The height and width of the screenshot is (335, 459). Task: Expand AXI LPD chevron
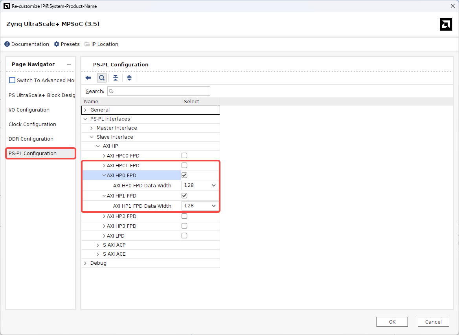(104, 236)
